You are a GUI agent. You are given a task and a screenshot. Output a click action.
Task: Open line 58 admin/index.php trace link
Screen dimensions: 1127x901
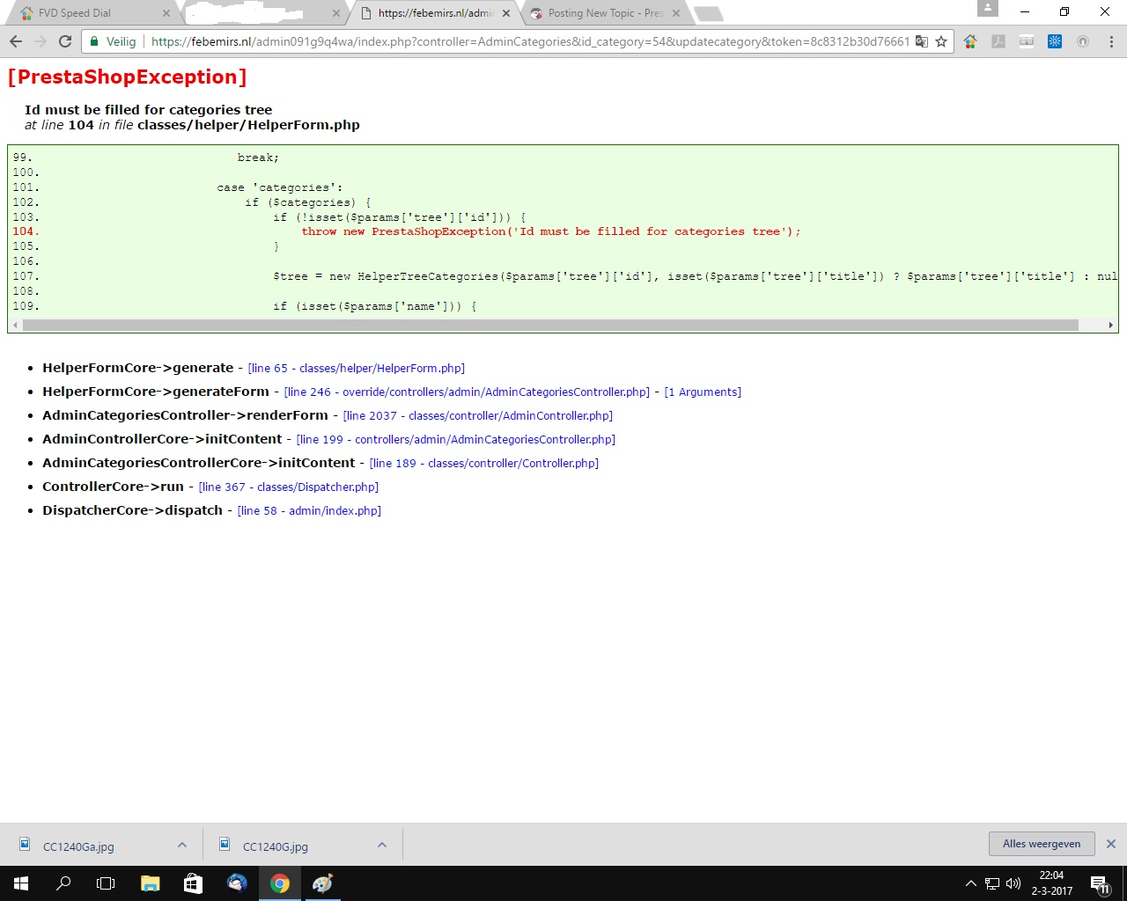pos(309,511)
